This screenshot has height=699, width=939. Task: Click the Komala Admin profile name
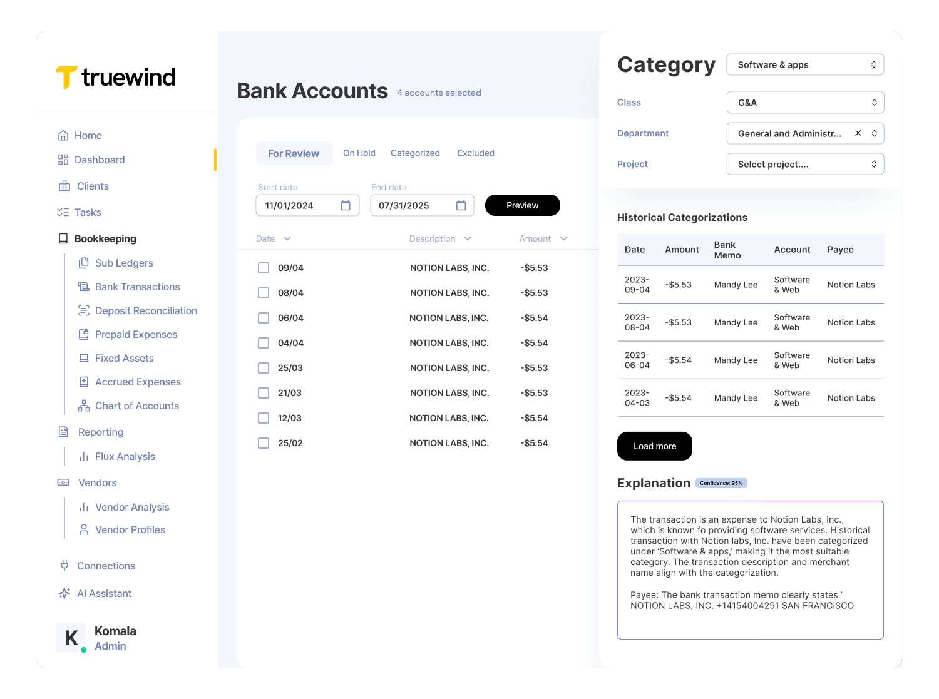(115, 638)
